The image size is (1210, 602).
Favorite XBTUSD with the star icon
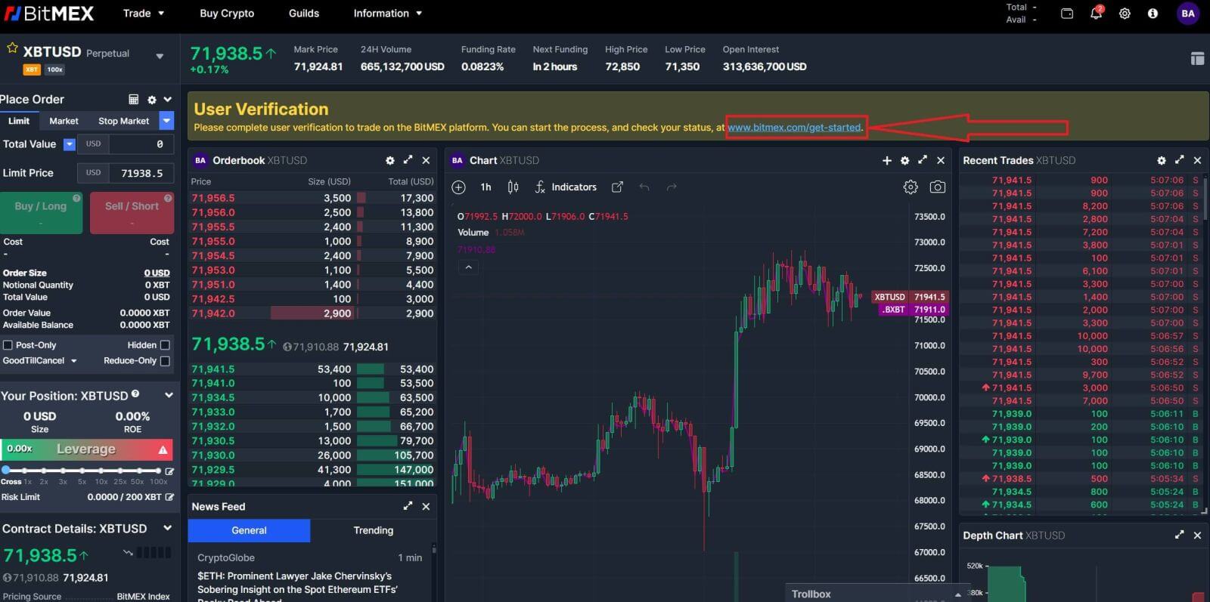click(x=12, y=48)
